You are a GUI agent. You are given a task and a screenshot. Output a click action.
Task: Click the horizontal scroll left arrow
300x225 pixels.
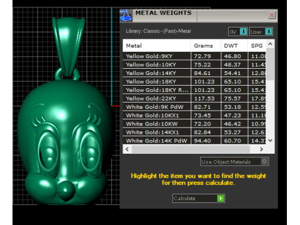point(127,149)
